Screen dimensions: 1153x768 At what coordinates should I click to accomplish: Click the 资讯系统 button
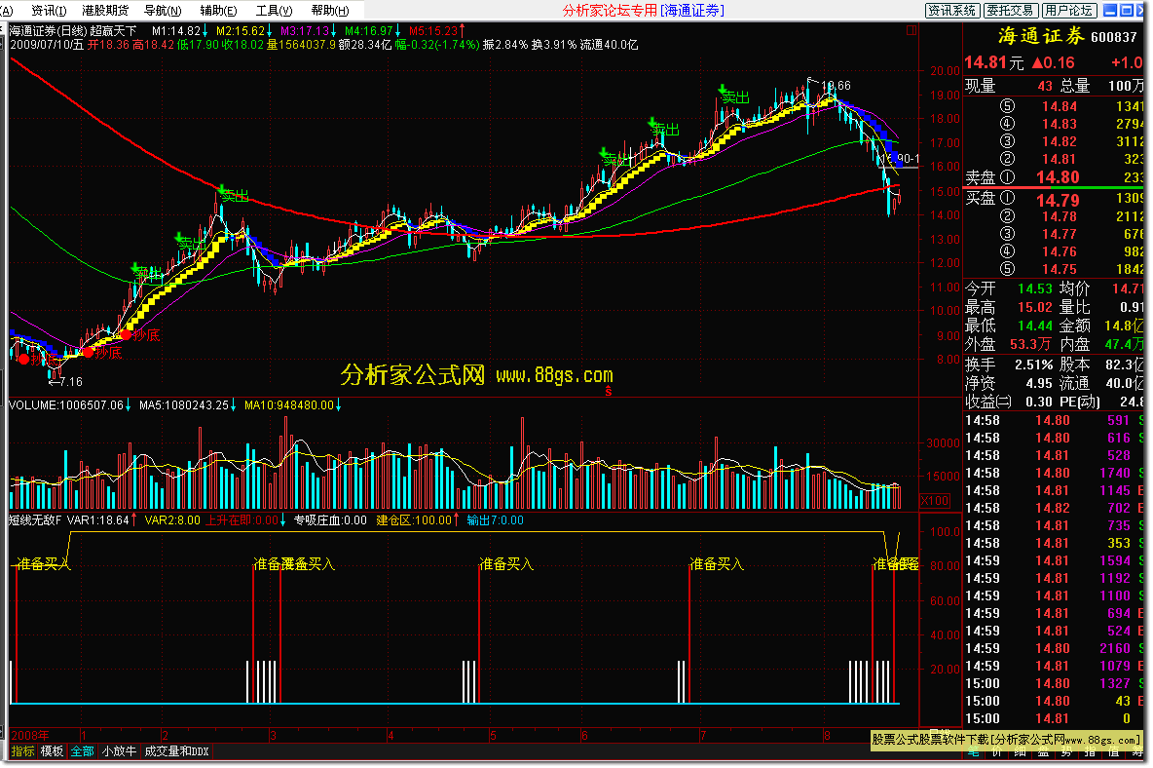pos(951,11)
